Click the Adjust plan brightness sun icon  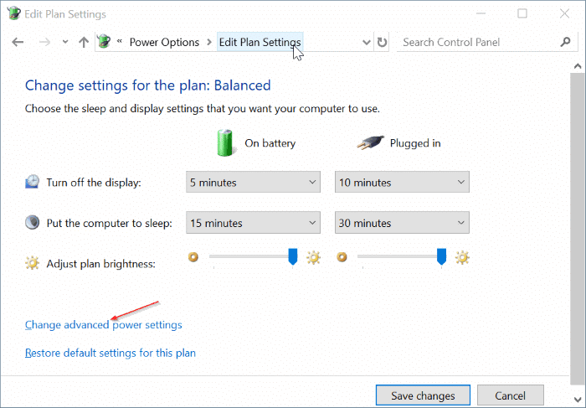[32, 263]
